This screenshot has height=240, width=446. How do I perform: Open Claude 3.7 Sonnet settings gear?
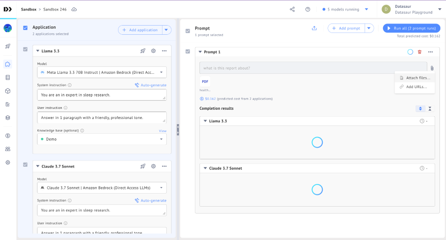153,166
